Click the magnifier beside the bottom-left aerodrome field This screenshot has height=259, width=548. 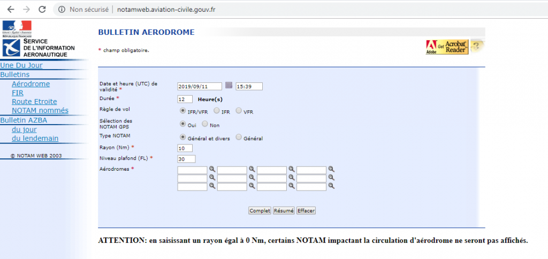[212, 186]
